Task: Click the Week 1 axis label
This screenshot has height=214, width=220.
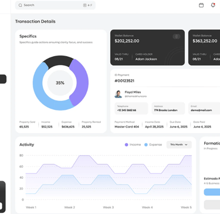Action: pos(31,208)
